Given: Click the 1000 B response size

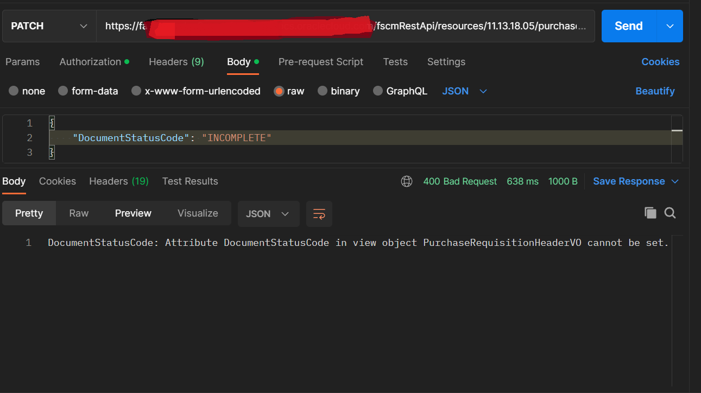Looking at the screenshot, I should (x=563, y=181).
